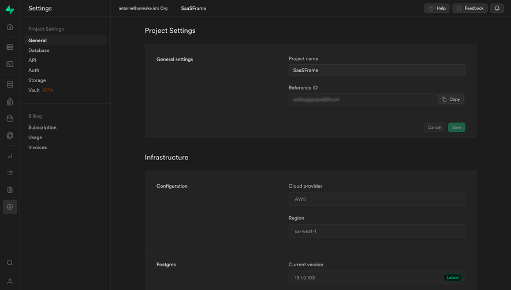
Task: Click the General settings label
Action: tap(175, 60)
